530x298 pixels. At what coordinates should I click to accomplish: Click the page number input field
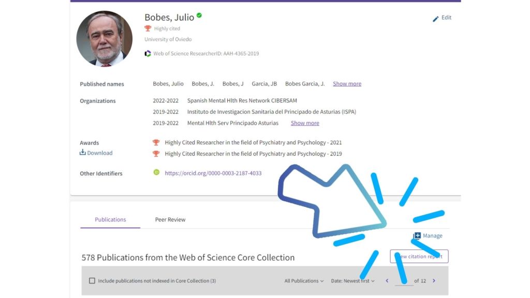[403, 281]
